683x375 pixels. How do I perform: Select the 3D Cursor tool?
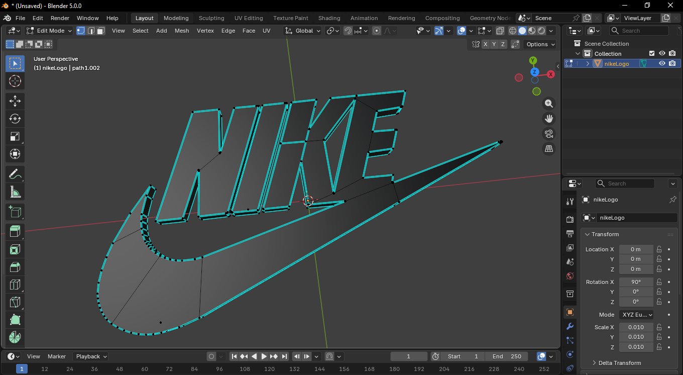pos(15,81)
